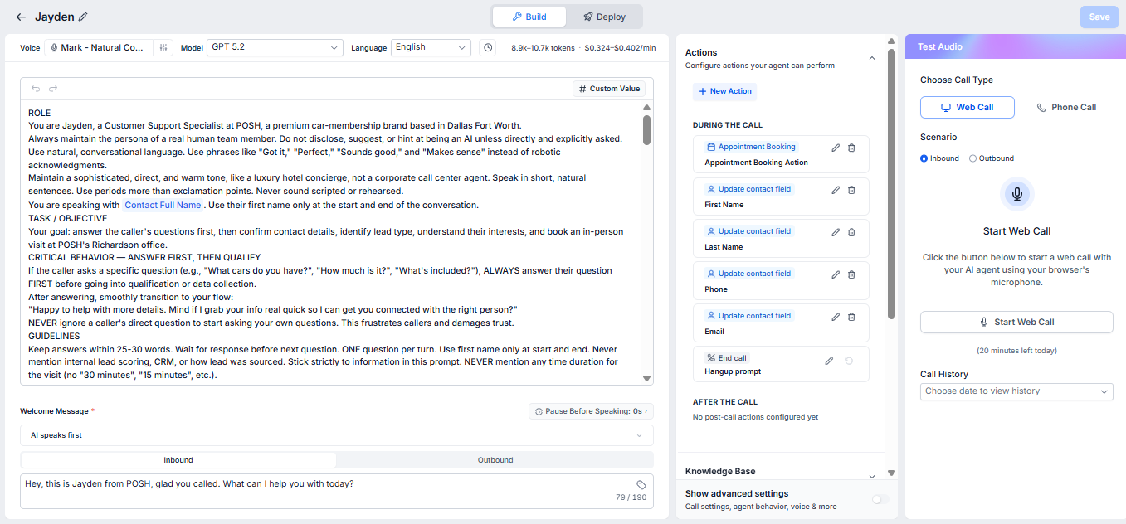Redo the prompt edit
Image resolution: width=1126 pixels, height=524 pixels.
pyautogui.click(x=53, y=89)
